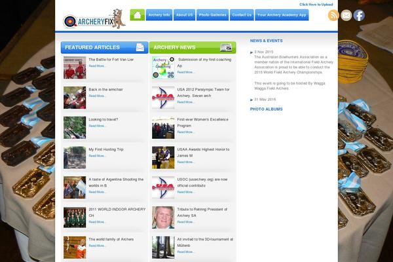Open The Battle for Fort Van Lier article
Screen dimensions: 393x262
click(x=111, y=60)
